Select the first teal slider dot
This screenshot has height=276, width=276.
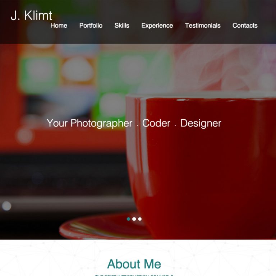(129, 219)
